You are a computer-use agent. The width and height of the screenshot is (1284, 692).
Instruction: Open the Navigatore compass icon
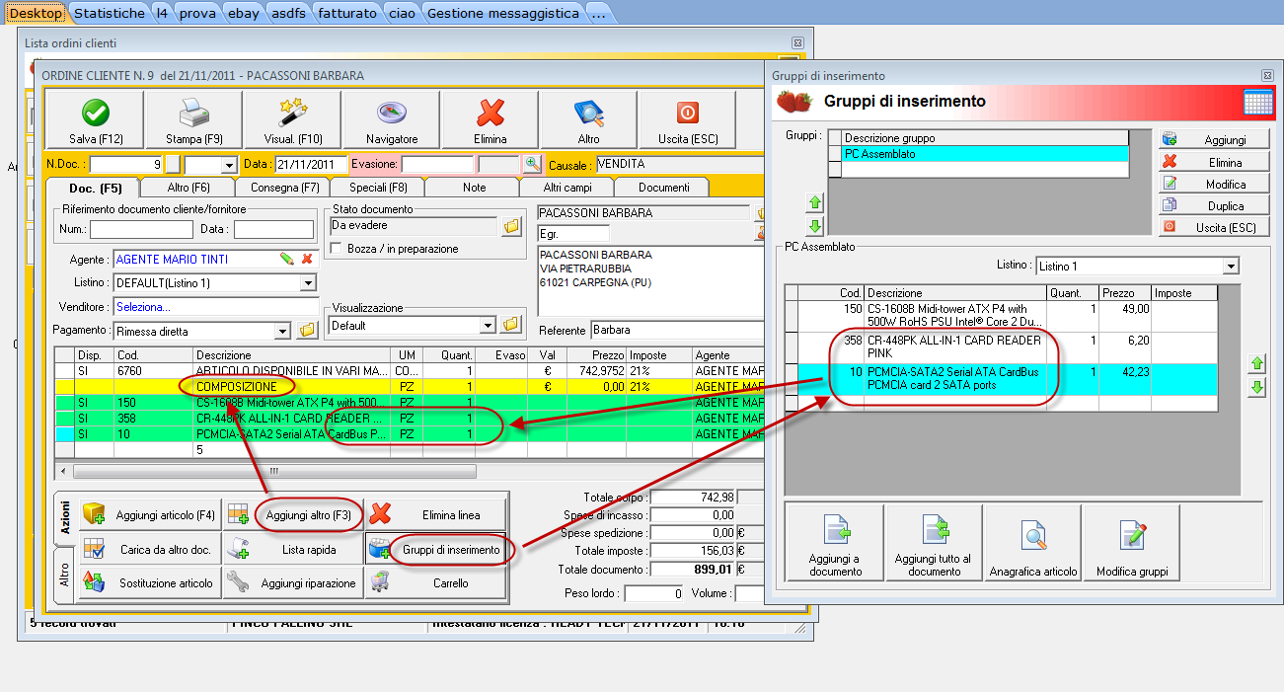click(392, 113)
